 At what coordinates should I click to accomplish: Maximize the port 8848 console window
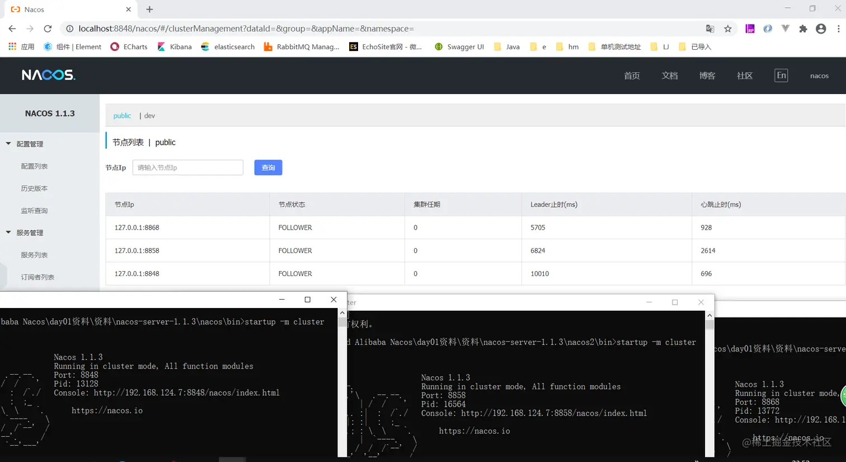(x=307, y=300)
